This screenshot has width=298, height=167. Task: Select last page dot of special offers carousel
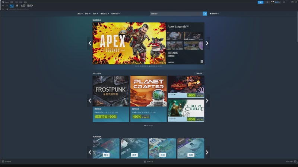152,125
